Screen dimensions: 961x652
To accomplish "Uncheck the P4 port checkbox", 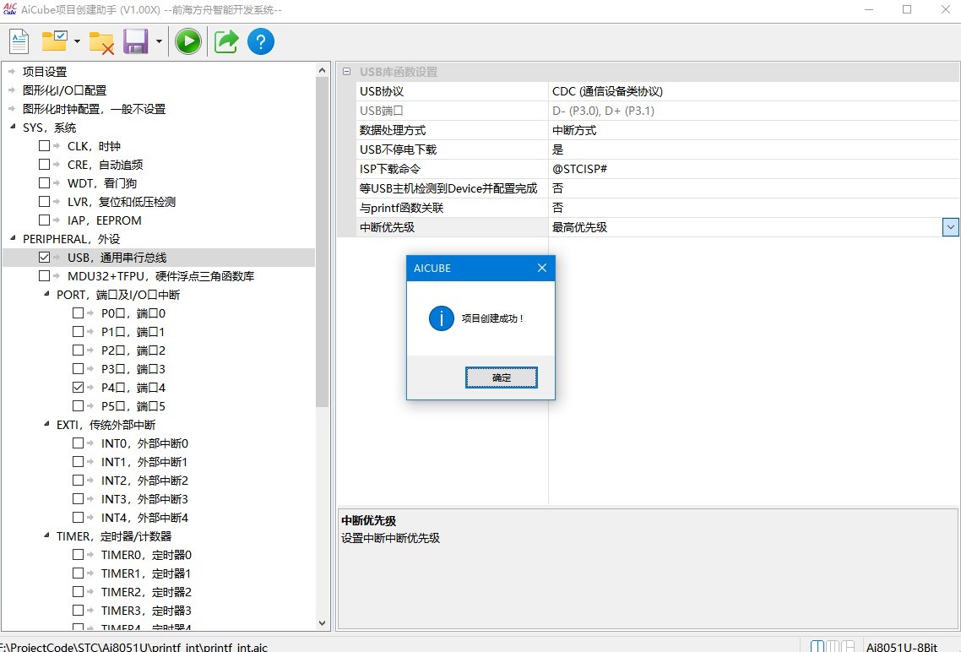I will click(78, 387).
